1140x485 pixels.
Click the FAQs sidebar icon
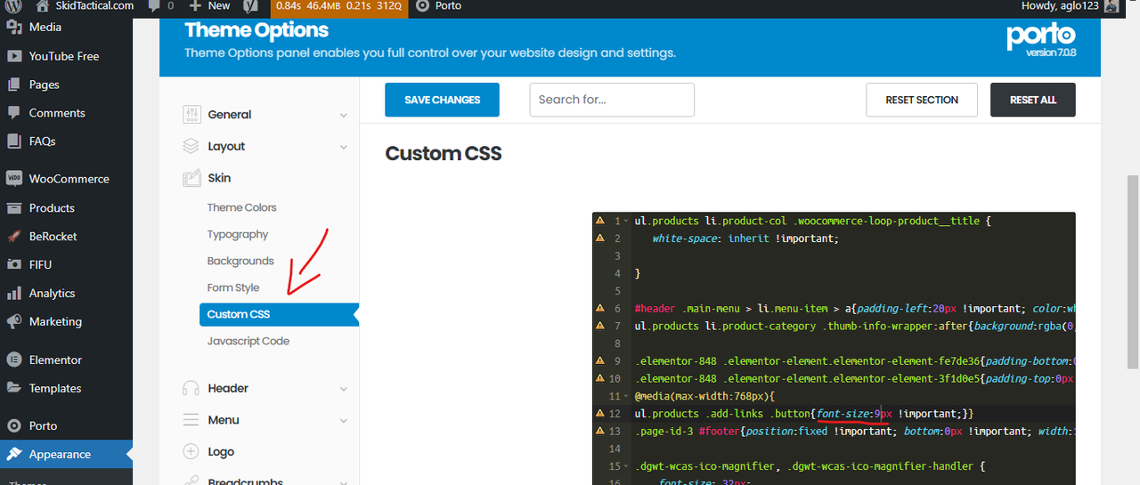point(13,141)
